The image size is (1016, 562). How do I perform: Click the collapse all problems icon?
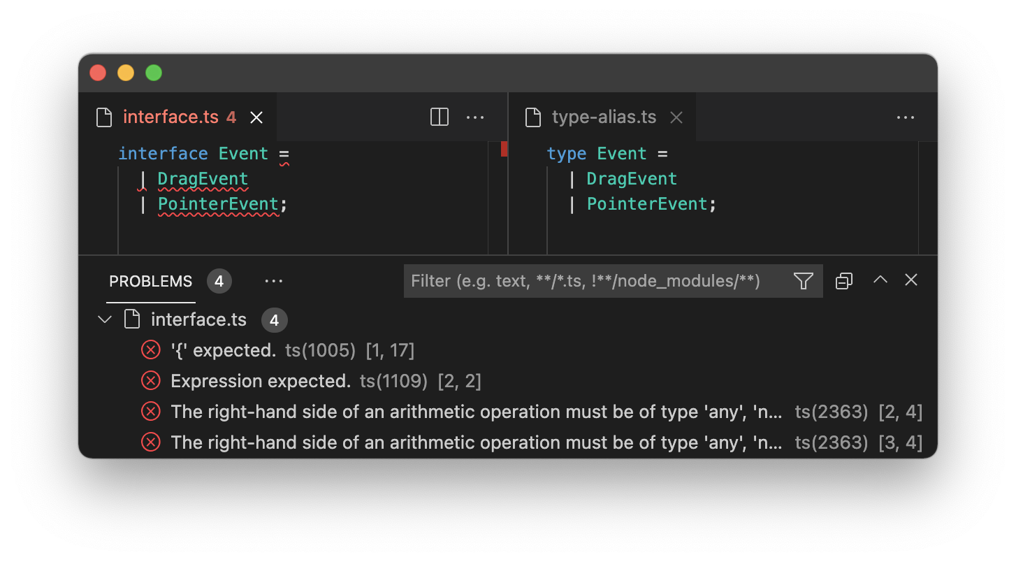pyautogui.click(x=844, y=281)
